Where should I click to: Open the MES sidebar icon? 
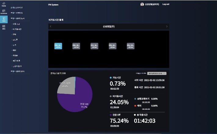[x=4, y=27]
